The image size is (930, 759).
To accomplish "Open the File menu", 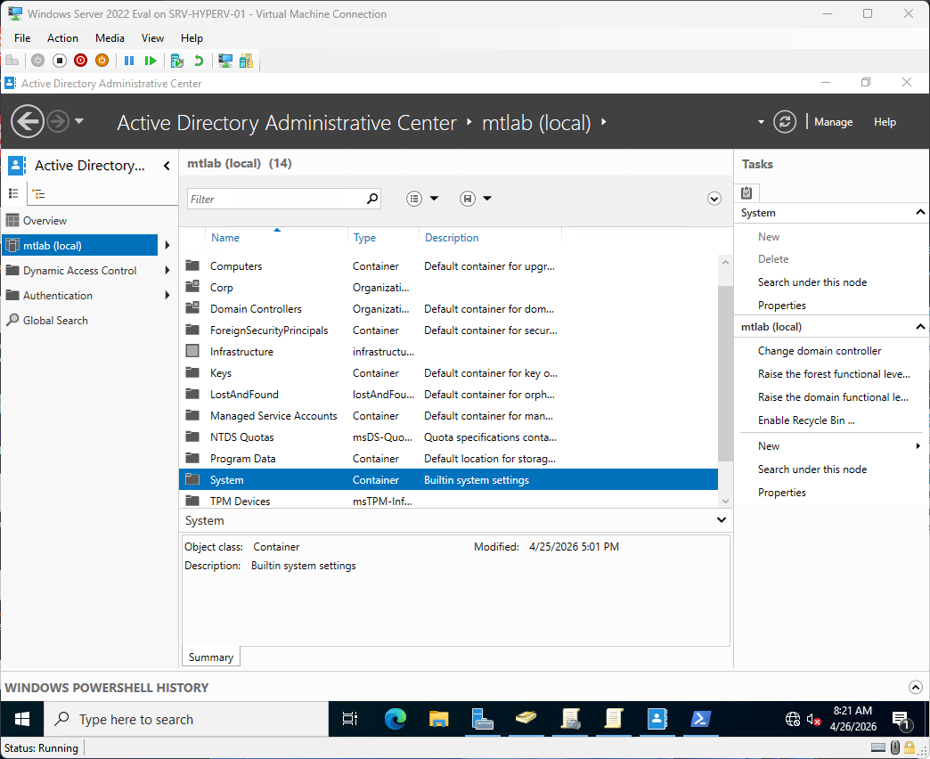I will click(x=22, y=38).
